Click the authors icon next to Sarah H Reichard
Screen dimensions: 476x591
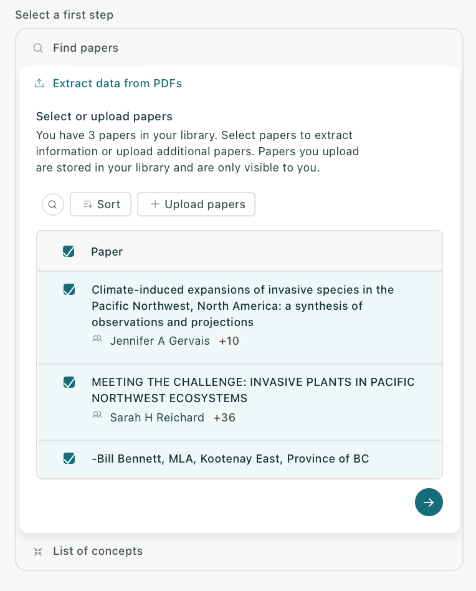97,417
